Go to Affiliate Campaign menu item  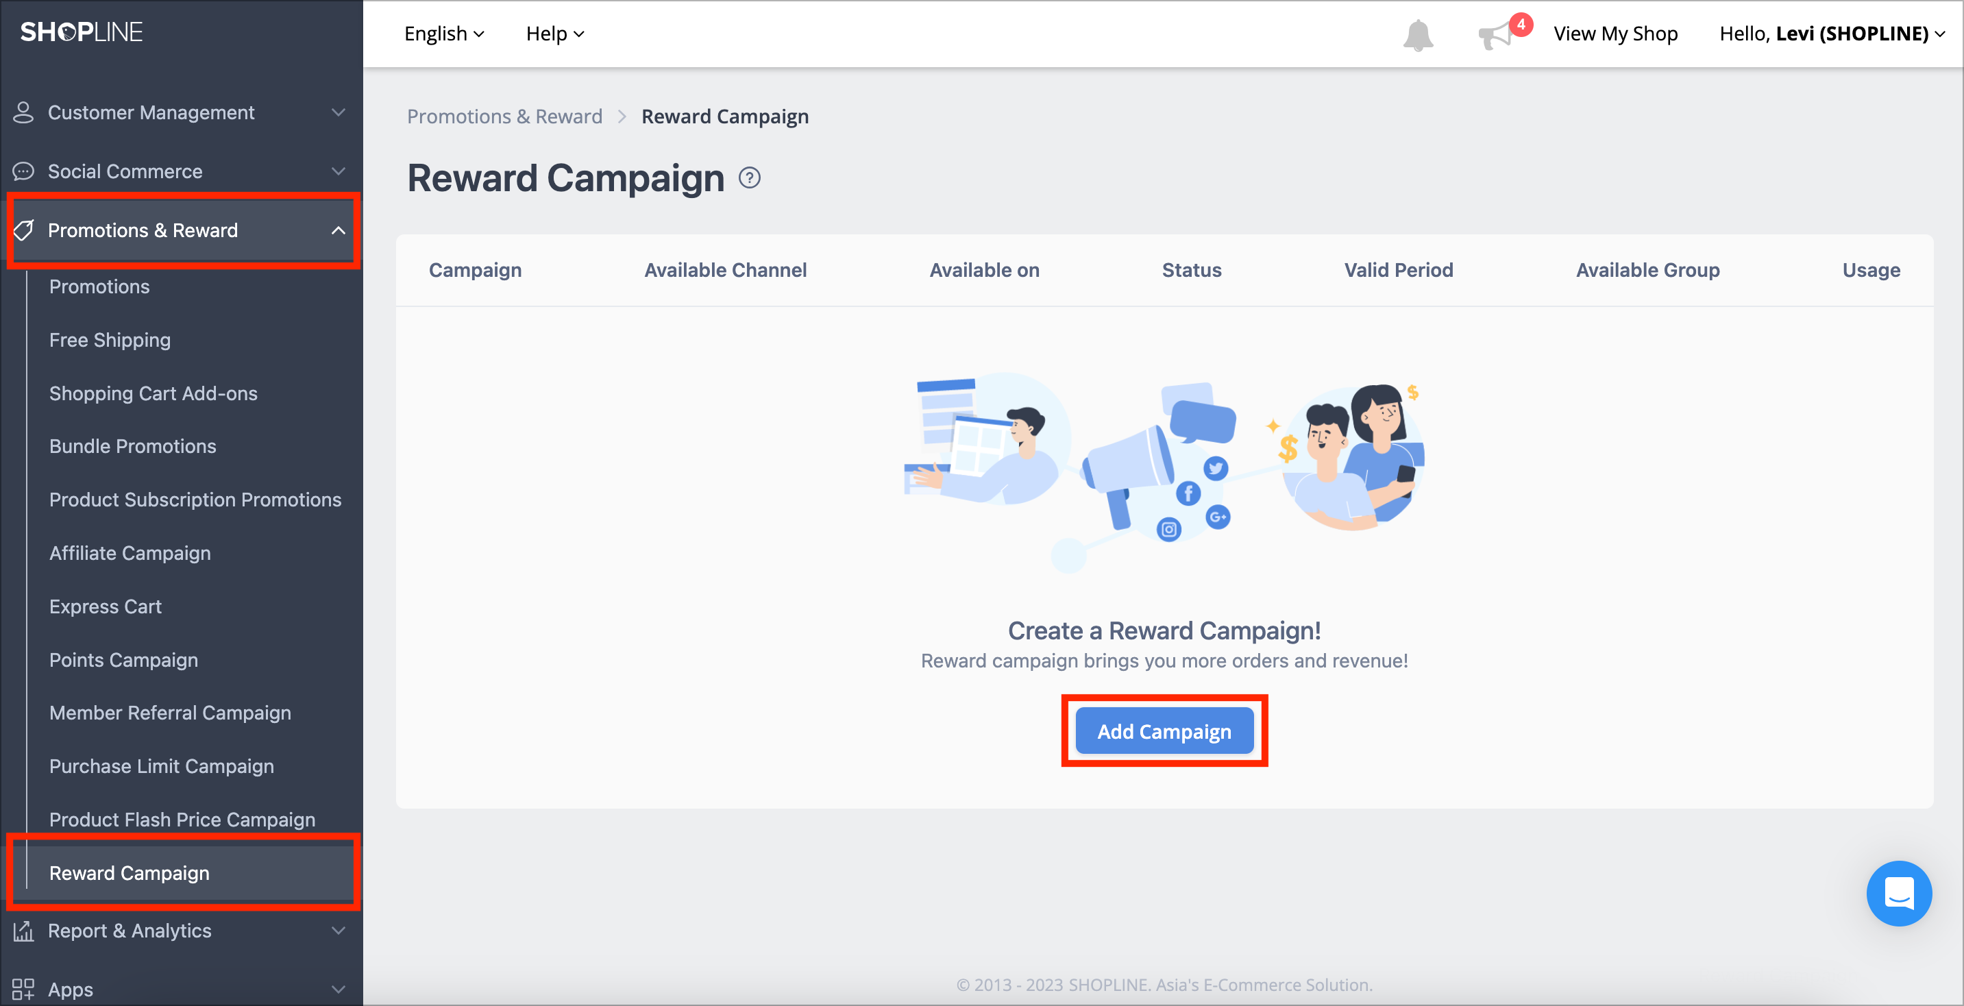(130, 553)
